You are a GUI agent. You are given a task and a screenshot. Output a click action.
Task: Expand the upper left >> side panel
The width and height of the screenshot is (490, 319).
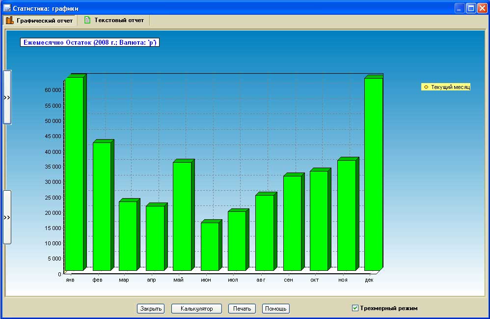click(7, 97)
